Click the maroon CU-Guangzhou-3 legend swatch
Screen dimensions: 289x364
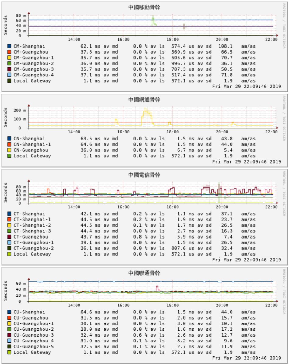click(9, 335)
